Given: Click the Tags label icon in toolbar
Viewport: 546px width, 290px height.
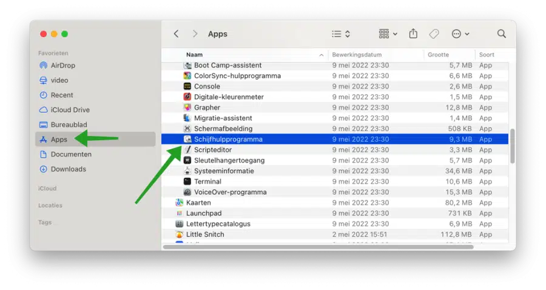Looking at the screenshot, I should (x=434, y=34).
